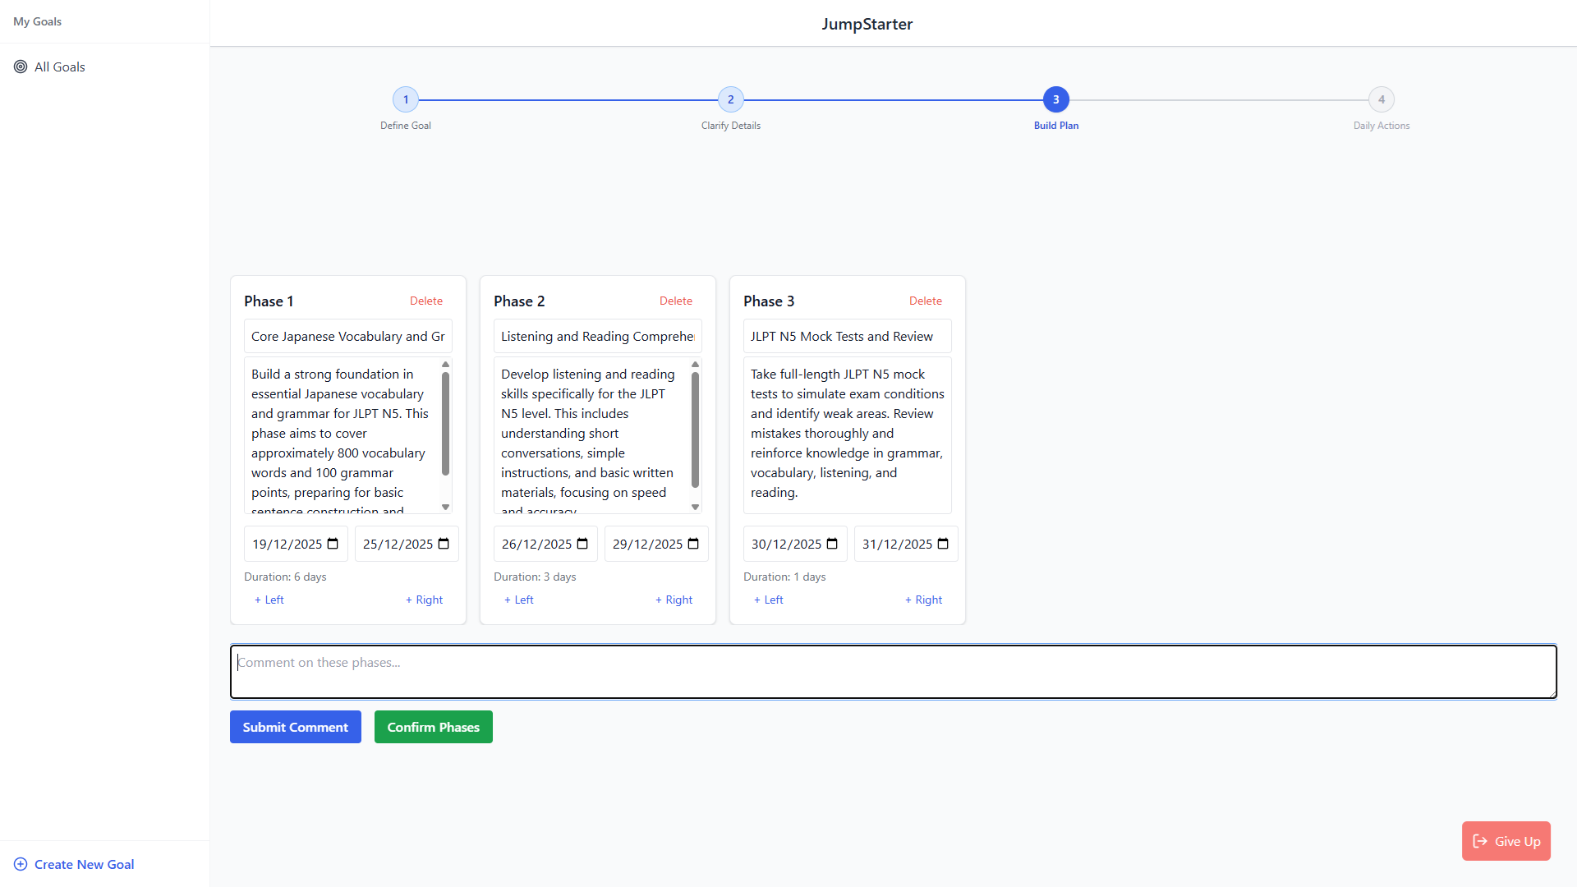
Task: Open calendar picker for Phase 3 start date
Action: click(832, 544)
